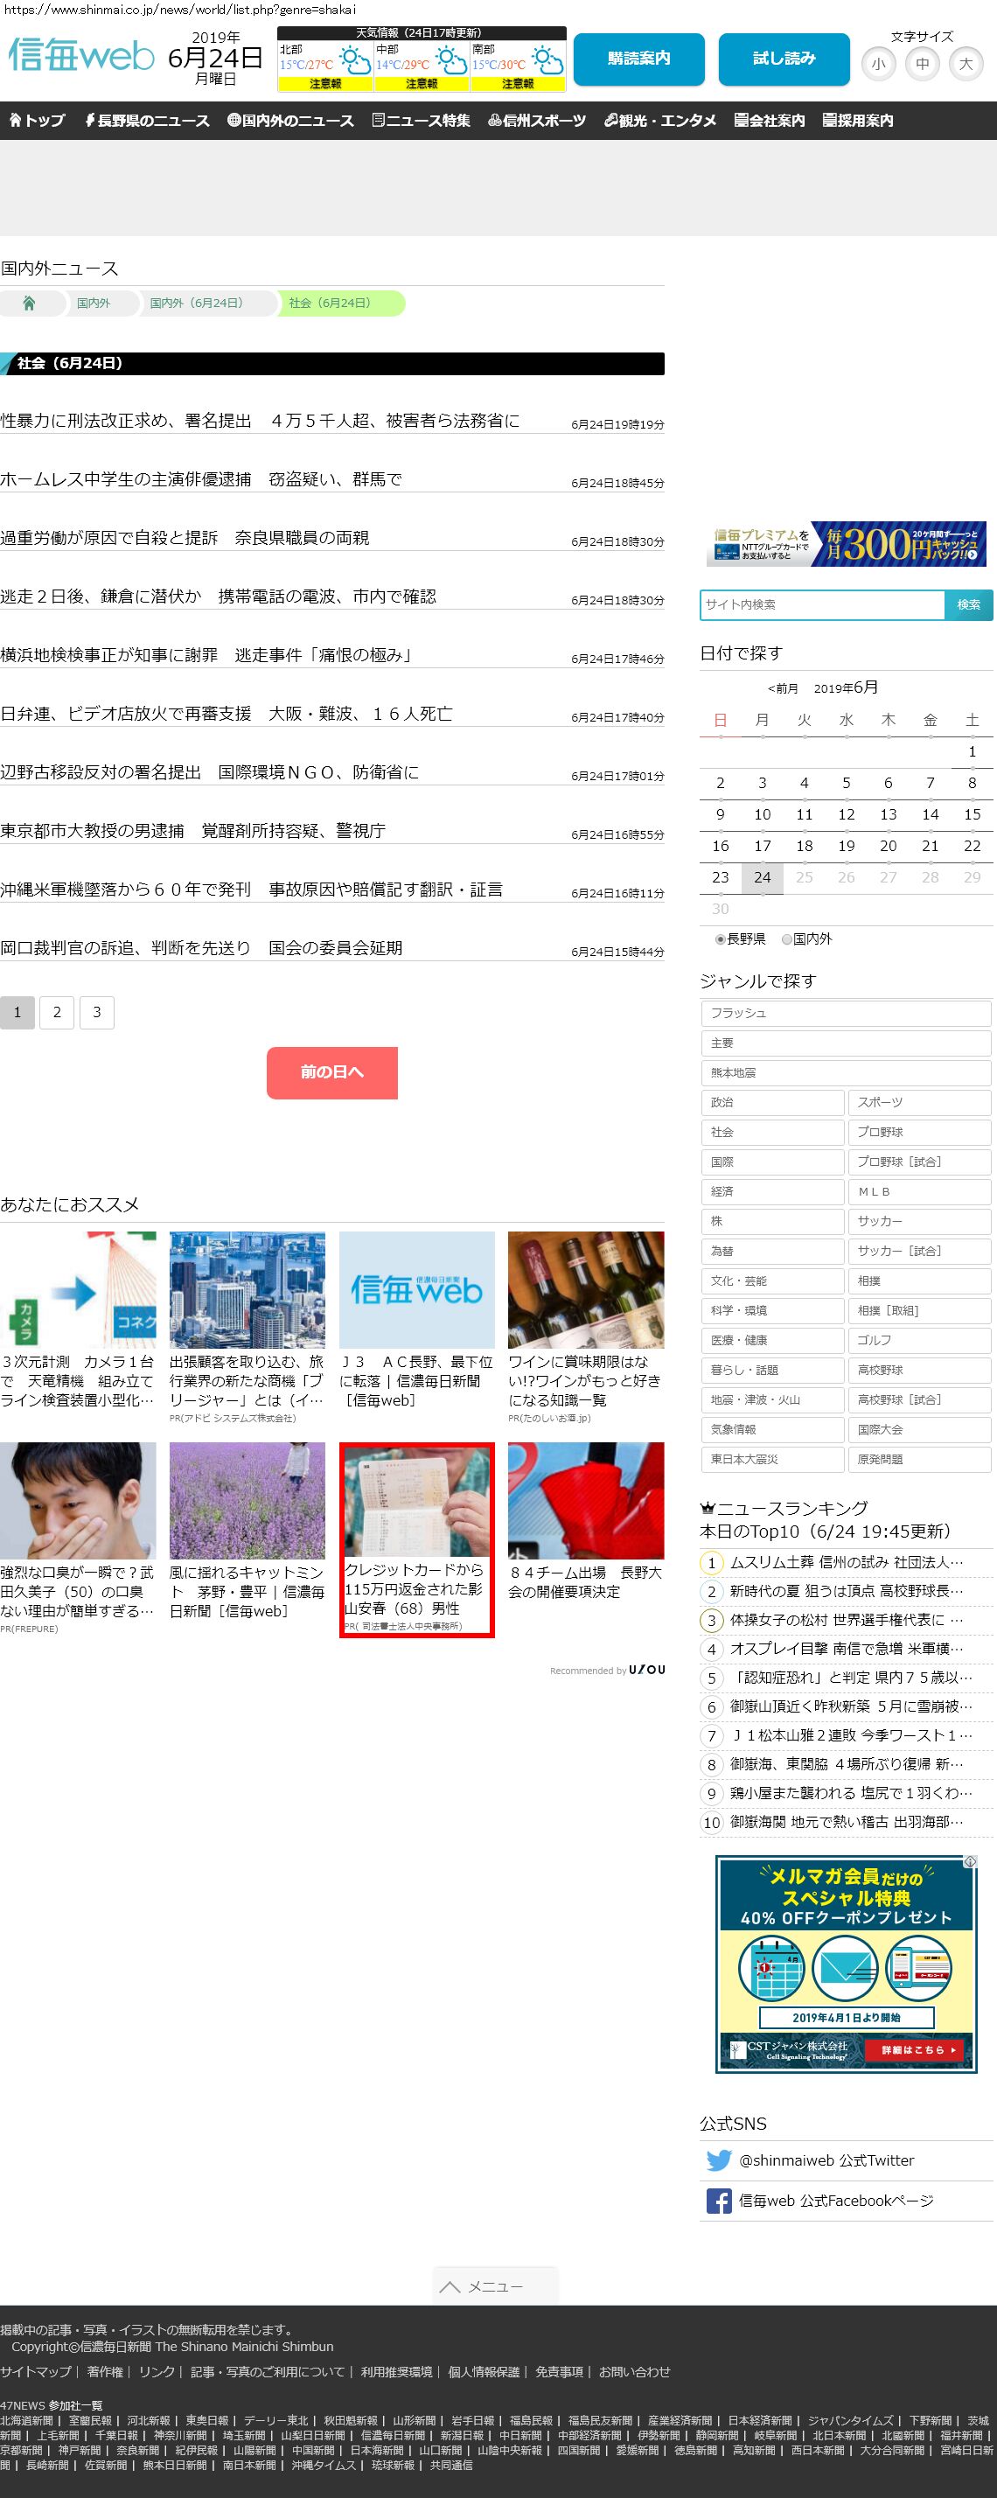Open ranking item 1 ムスリム土葬
This screenshot has height=2498, width=997.
[846, 1563]
